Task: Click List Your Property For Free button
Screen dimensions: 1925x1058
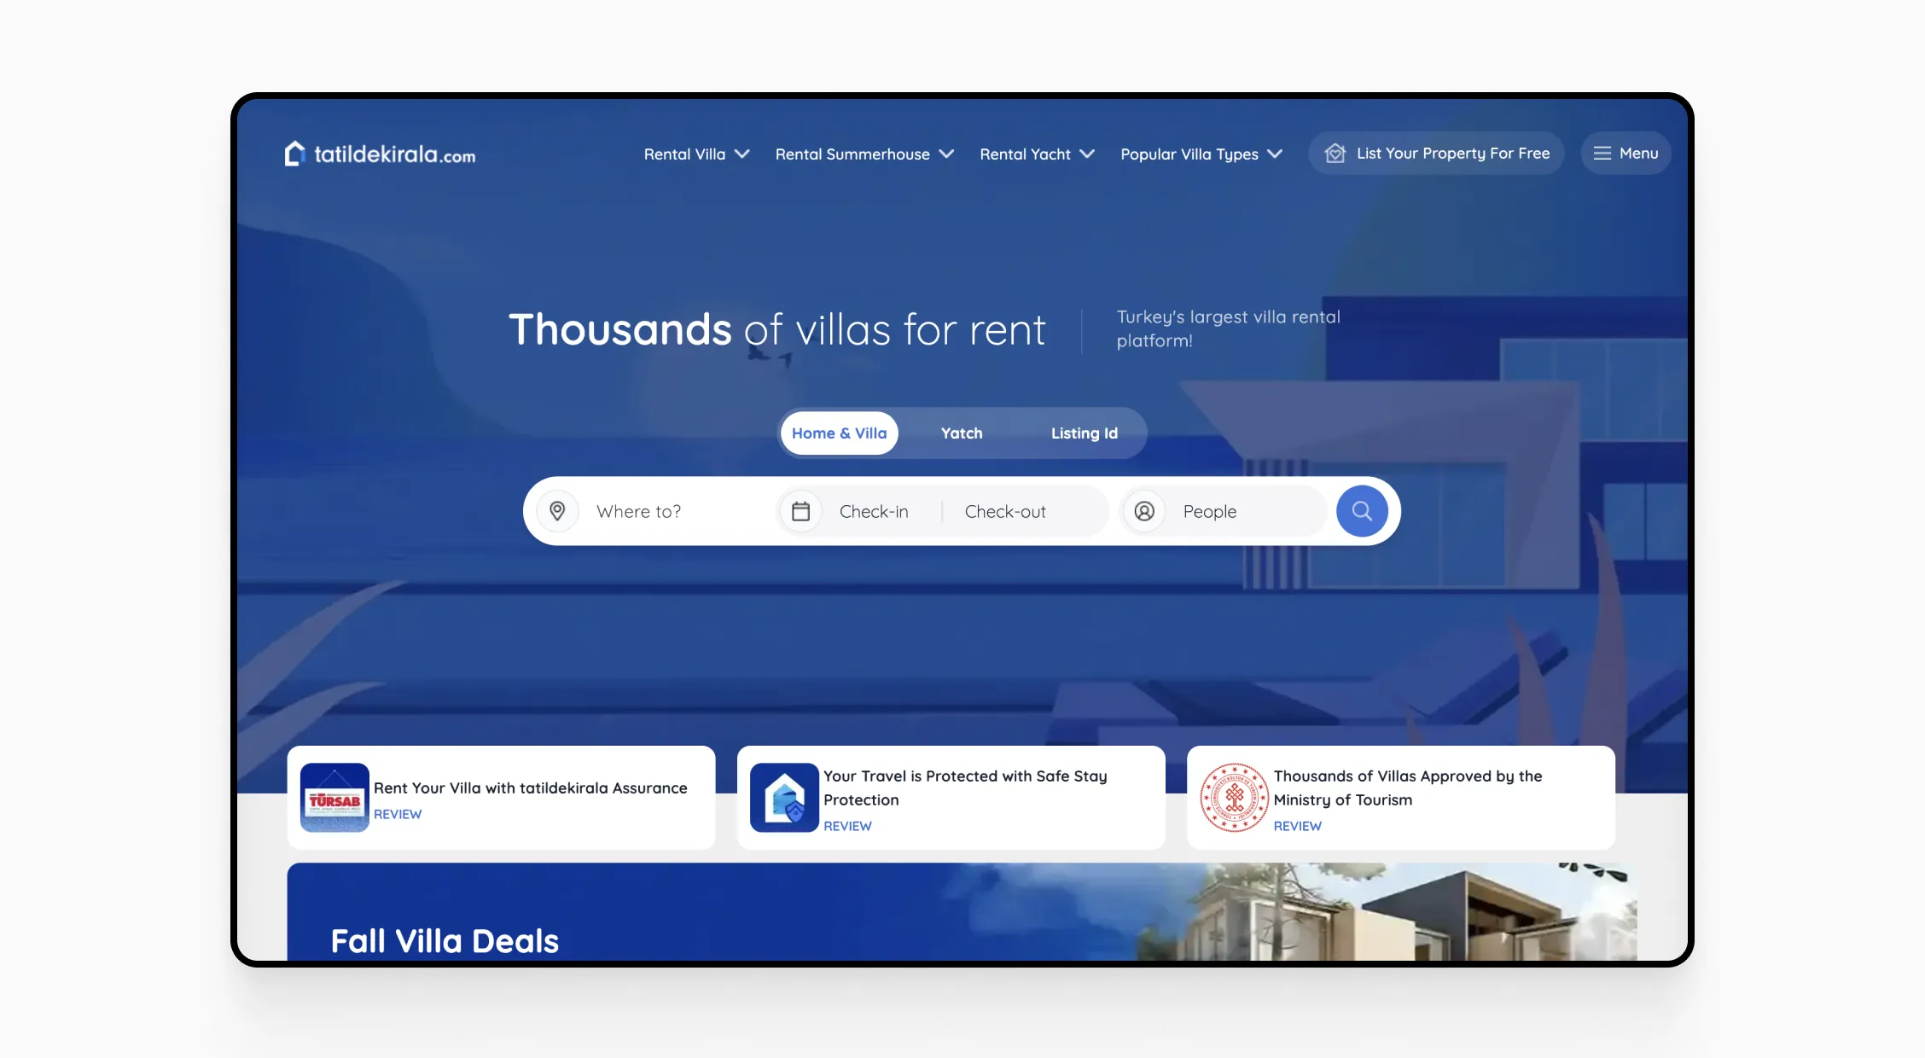Action: point(1436,154)
